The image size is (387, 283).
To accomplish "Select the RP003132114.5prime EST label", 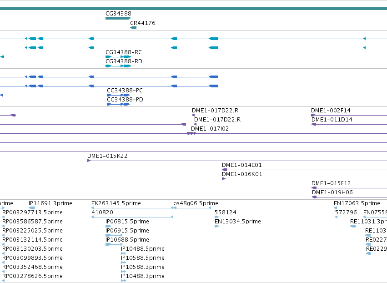I will [x=33, y=240].
